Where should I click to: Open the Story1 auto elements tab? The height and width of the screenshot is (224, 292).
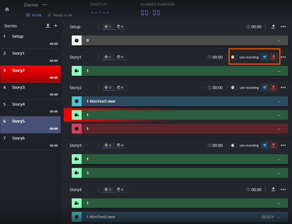pos(108,57)
